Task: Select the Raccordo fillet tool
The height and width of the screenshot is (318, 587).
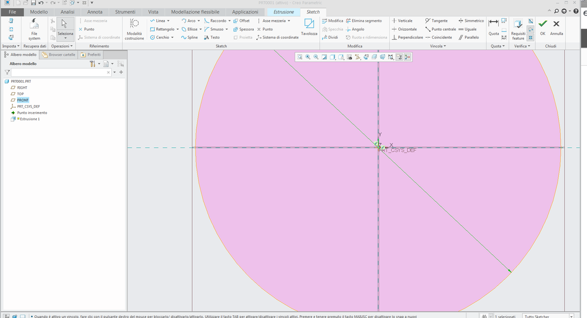Action: click(215, 21)
